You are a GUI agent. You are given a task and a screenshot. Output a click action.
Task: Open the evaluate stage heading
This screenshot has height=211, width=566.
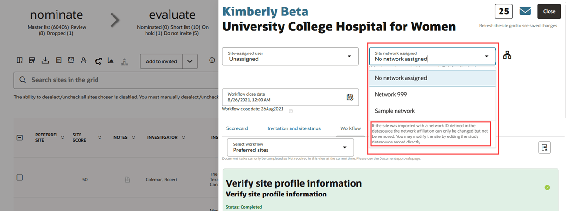coord(172,15)
